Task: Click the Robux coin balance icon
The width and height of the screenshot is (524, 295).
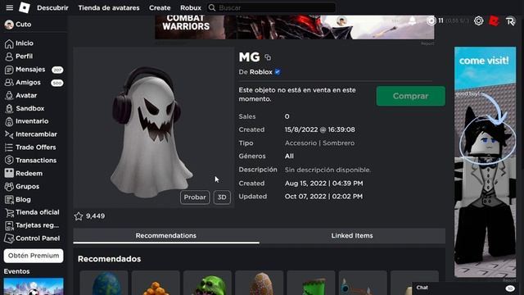Action: coord(431,20)
